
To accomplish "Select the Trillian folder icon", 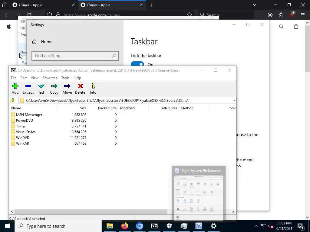I will 13,126.
